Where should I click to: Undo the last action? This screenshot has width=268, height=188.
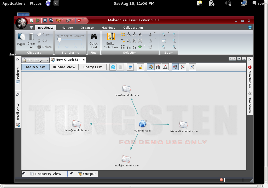pyautogui.click(x=59, y=21)
